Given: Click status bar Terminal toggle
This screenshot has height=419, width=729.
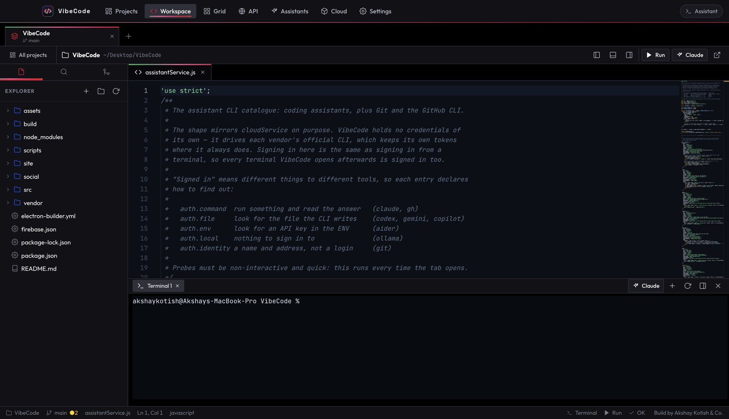Looking at the screenshot, I should click(x=582, y=413).
